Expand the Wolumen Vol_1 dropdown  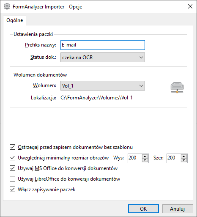click(x=103, y=86)
